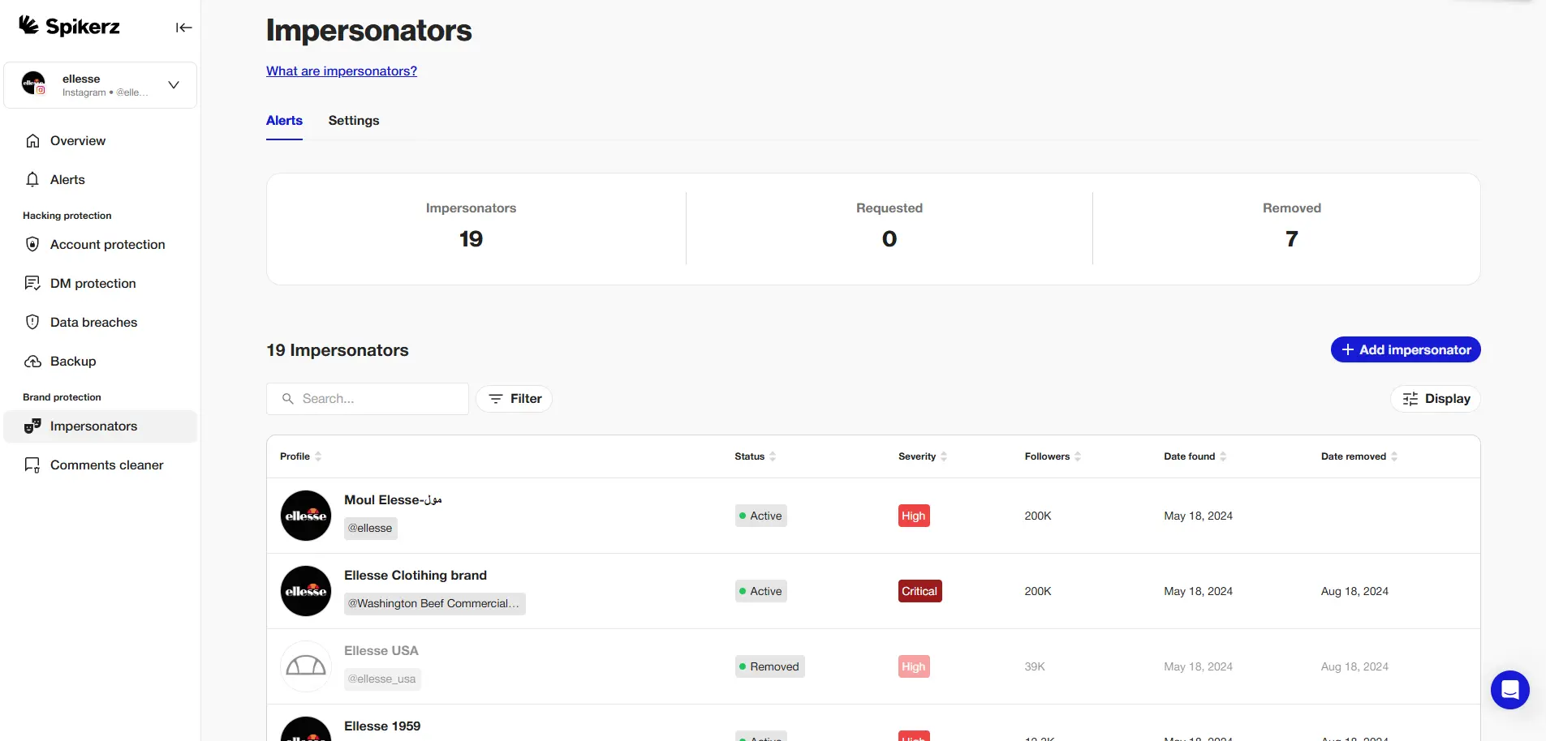
Task: Click the Display sliders icon
Action: (1410, 399)
